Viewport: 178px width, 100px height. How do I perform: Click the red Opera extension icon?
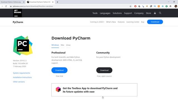point(135,6)
